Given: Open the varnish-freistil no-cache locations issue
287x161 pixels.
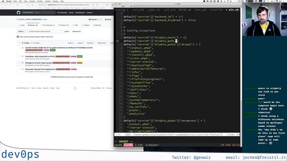Looking at the screenshot, I should tap(59, 48).
